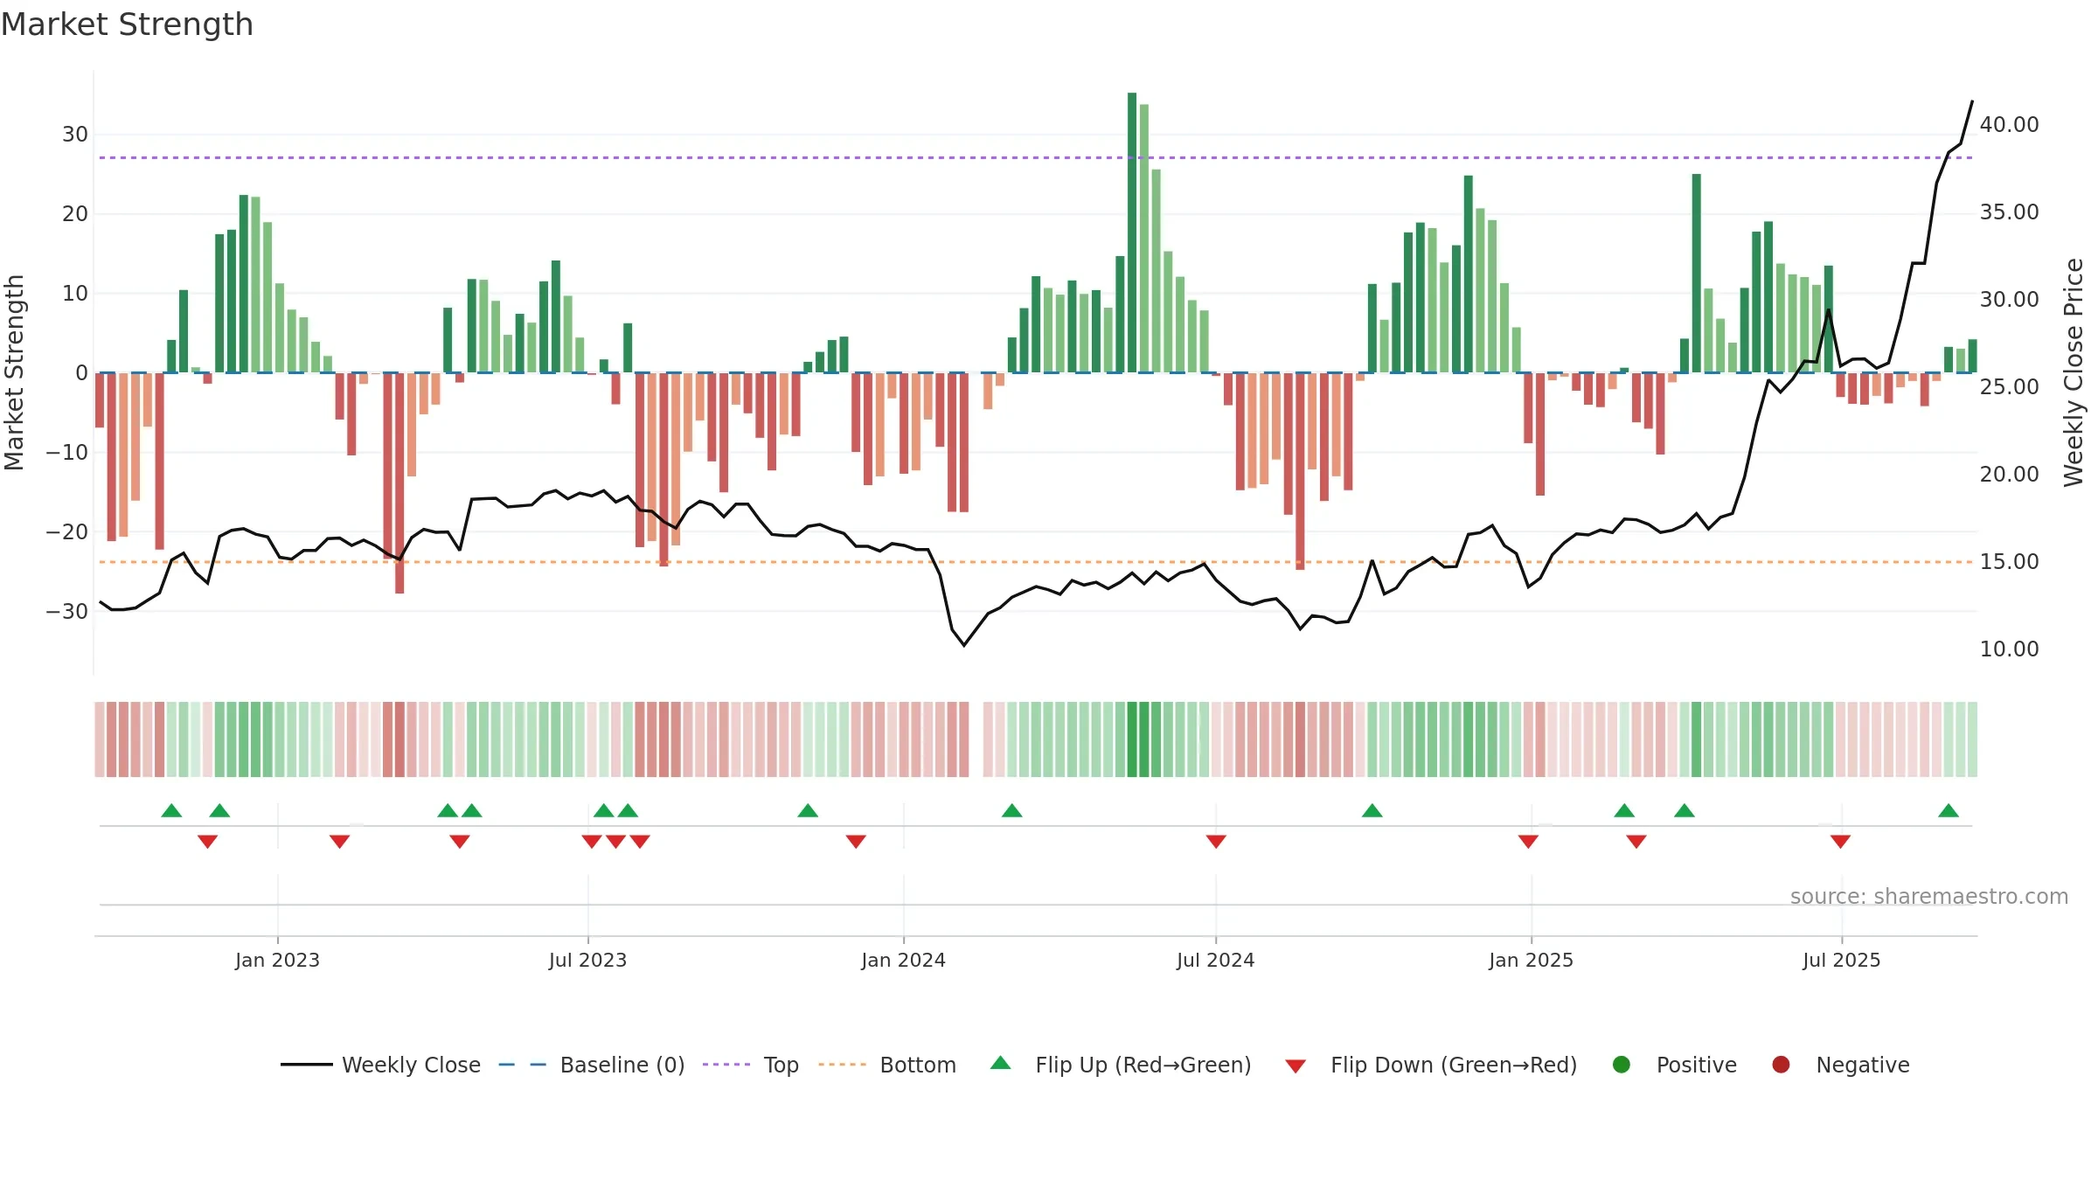Click the −10 strength tick label

tap(67, 453)
